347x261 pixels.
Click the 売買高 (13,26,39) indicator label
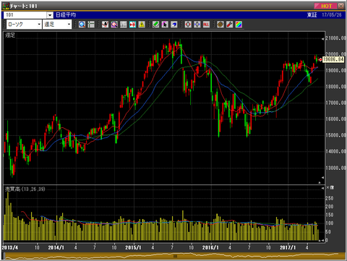click(25, 189)
